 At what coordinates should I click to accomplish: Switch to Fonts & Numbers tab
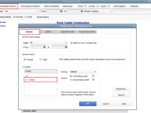87,32
